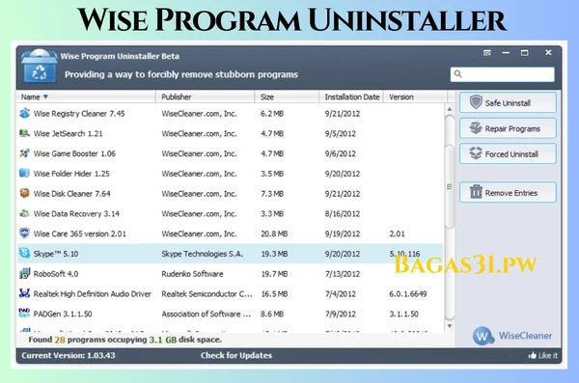Click the Wise JetSearch 1.21 icon
Screen dimensions: 579x383
coord(24,133)
